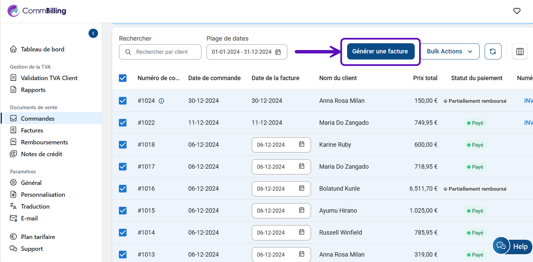533x262 pixels.
Task: Untick the checkbox for order #1016
Action: coord(123,189)
